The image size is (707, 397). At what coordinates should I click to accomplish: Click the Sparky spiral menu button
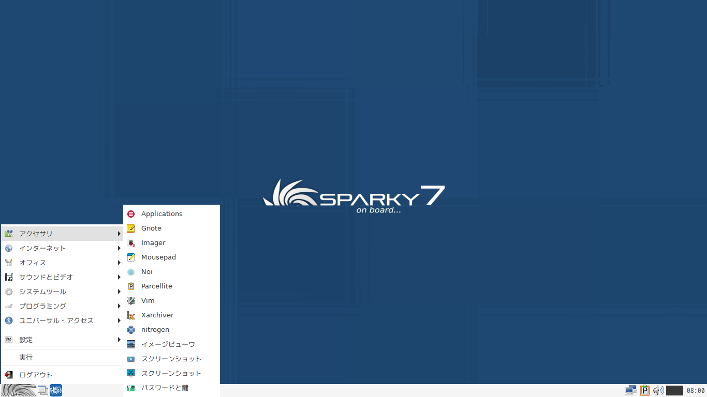pos(19,390)
